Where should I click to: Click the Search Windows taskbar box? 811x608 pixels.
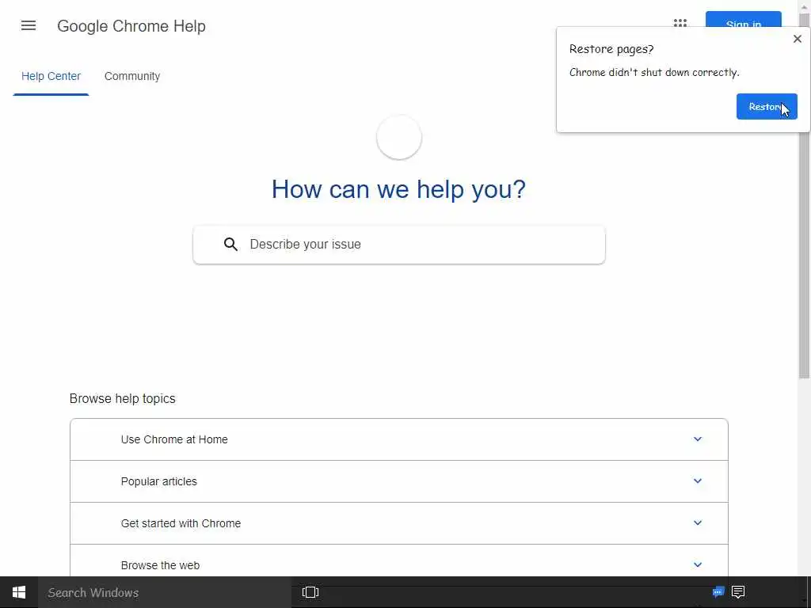click(x=165, y=592)
